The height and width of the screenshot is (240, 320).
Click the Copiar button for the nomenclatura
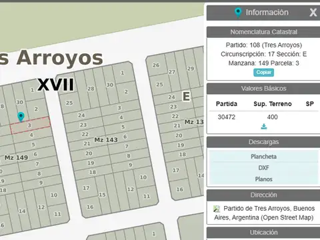click(x=263, y=73)
